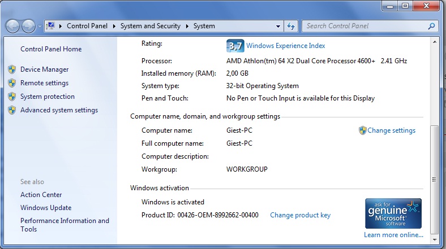446x249 pixels.
Task: Click the Product ID number text
Action: click(218, 215)
